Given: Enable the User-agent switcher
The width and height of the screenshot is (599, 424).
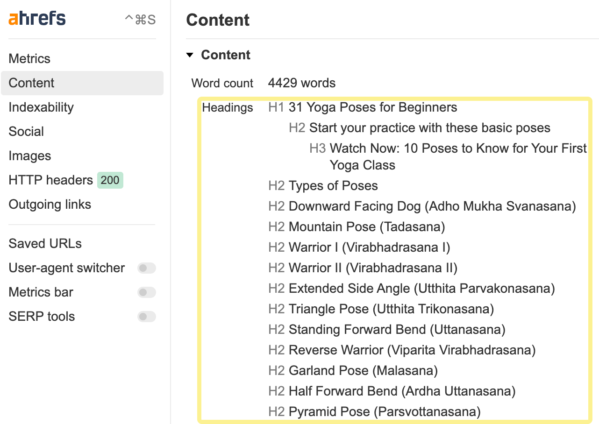Looking at the screenshot, I should pos(146,268).
